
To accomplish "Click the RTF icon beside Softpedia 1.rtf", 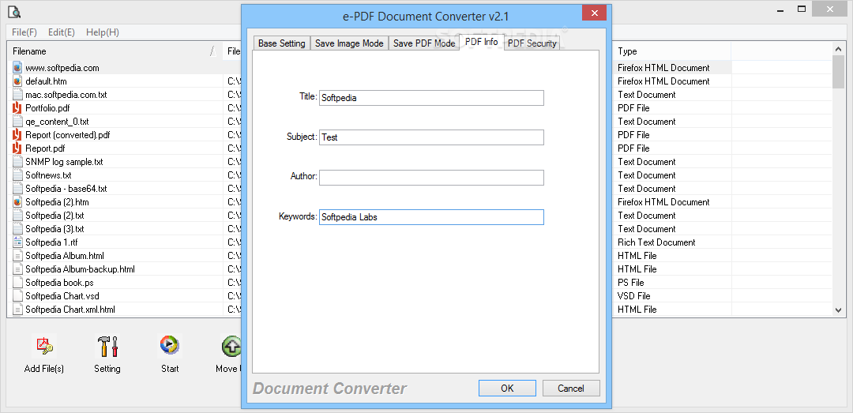I will point(17,242).
